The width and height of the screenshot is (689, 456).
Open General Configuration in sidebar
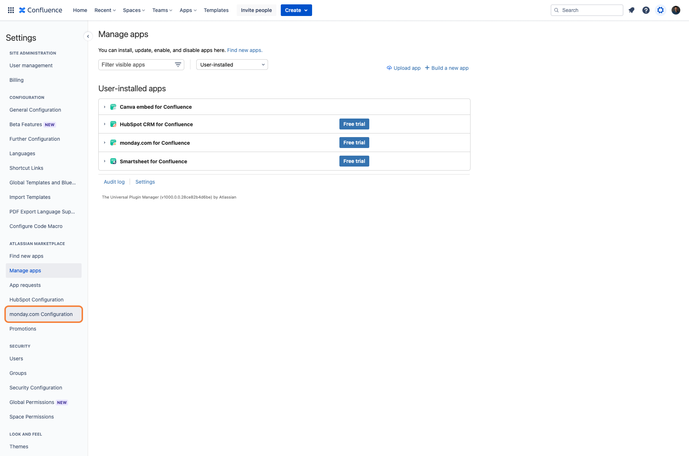tap(44, 110)
